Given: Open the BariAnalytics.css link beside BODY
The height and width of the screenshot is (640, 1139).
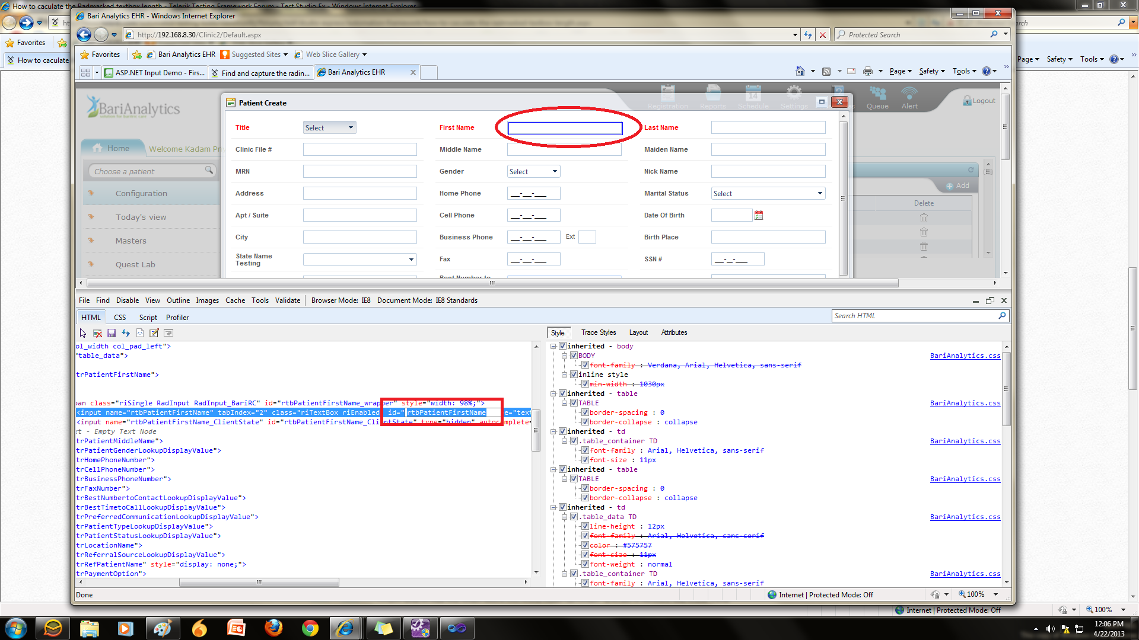Looking at the screenshot, I should [965, 356].
